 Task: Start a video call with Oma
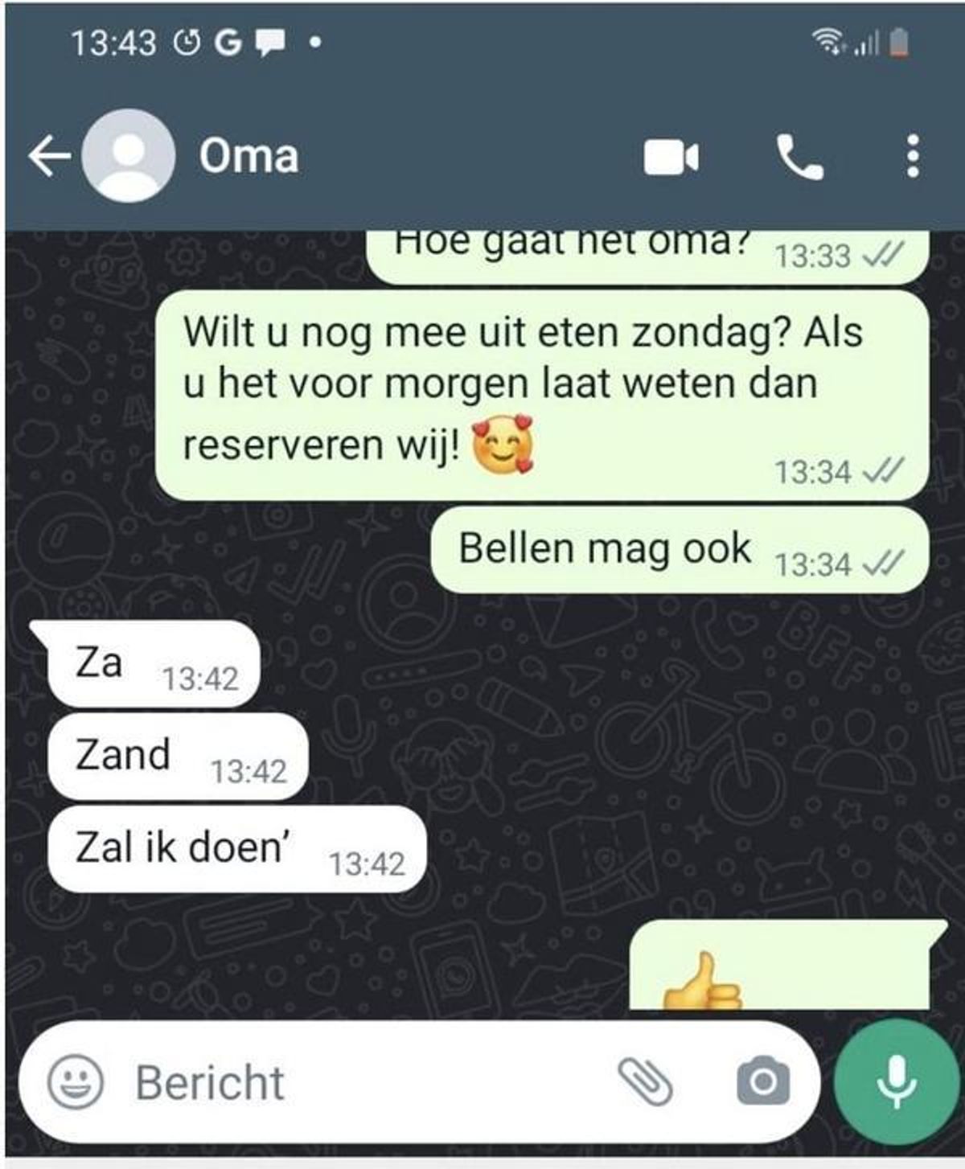point(671,157)
